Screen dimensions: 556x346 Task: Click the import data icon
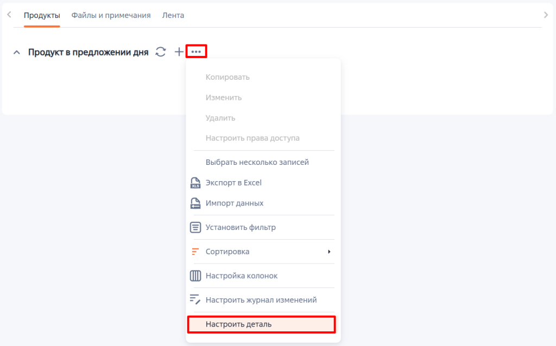(195, 203)
